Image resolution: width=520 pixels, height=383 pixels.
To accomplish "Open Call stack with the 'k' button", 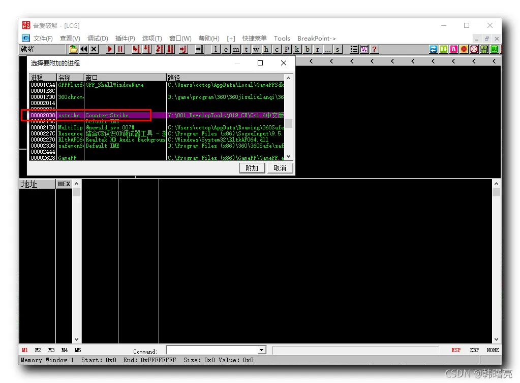I will tap(297, 49).
